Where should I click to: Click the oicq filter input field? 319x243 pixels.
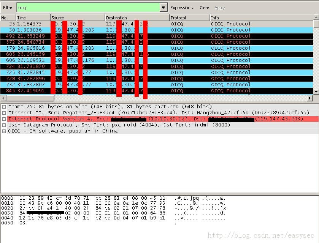[x=89, y=8]
